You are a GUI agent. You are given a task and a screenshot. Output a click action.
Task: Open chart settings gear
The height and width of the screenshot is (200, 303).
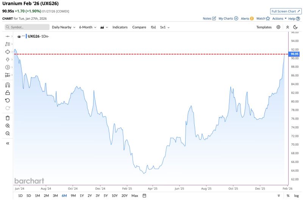tap(278, 27)
